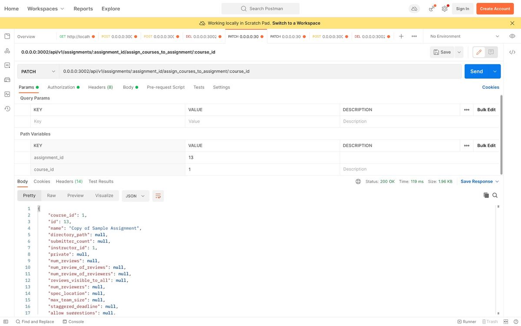Click the network globe icon near Status
The width and height of the screenshot is (521, 326).
358,182
